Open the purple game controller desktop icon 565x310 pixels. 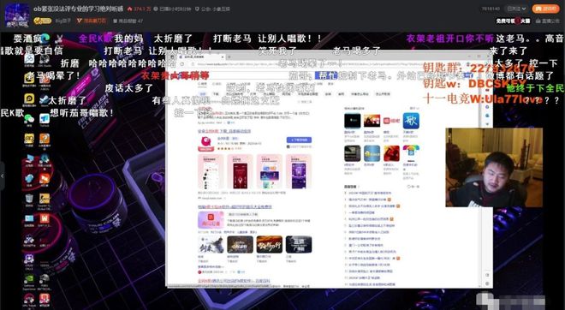tap(29, 259)
